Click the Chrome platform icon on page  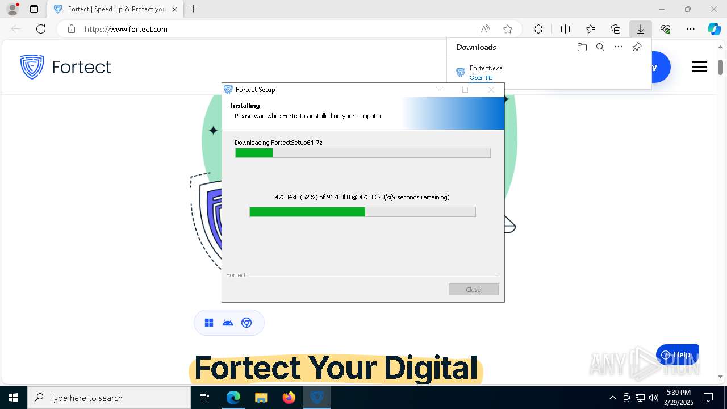click(246, 323)
